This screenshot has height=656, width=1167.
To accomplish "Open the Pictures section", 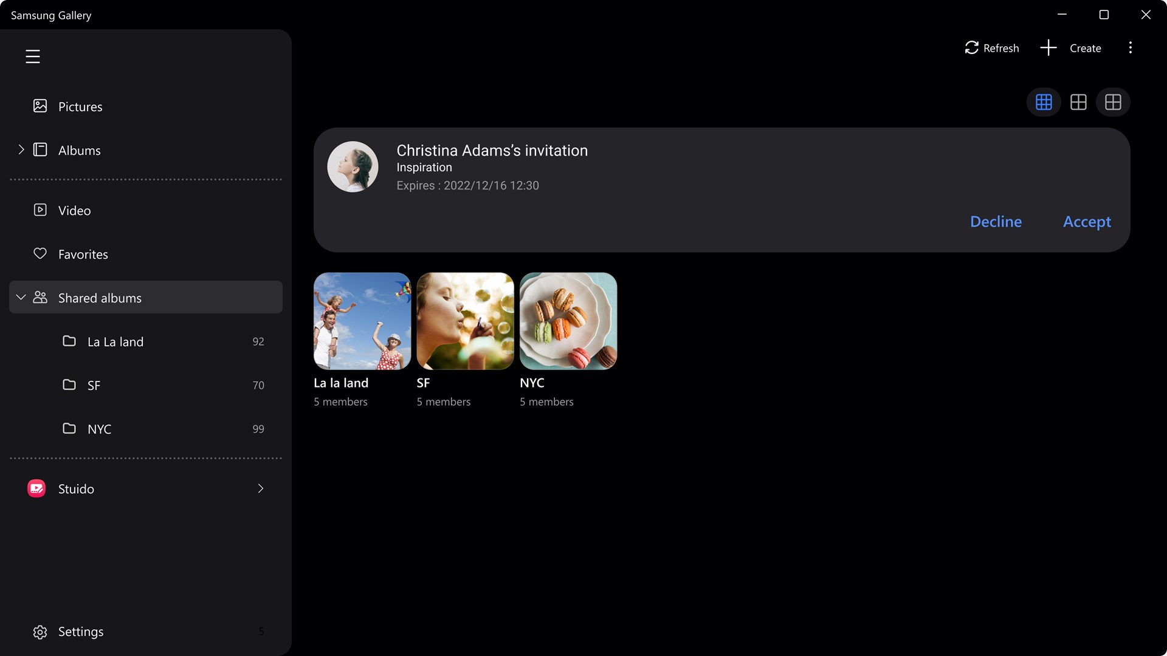I will [x=146, y=106].
